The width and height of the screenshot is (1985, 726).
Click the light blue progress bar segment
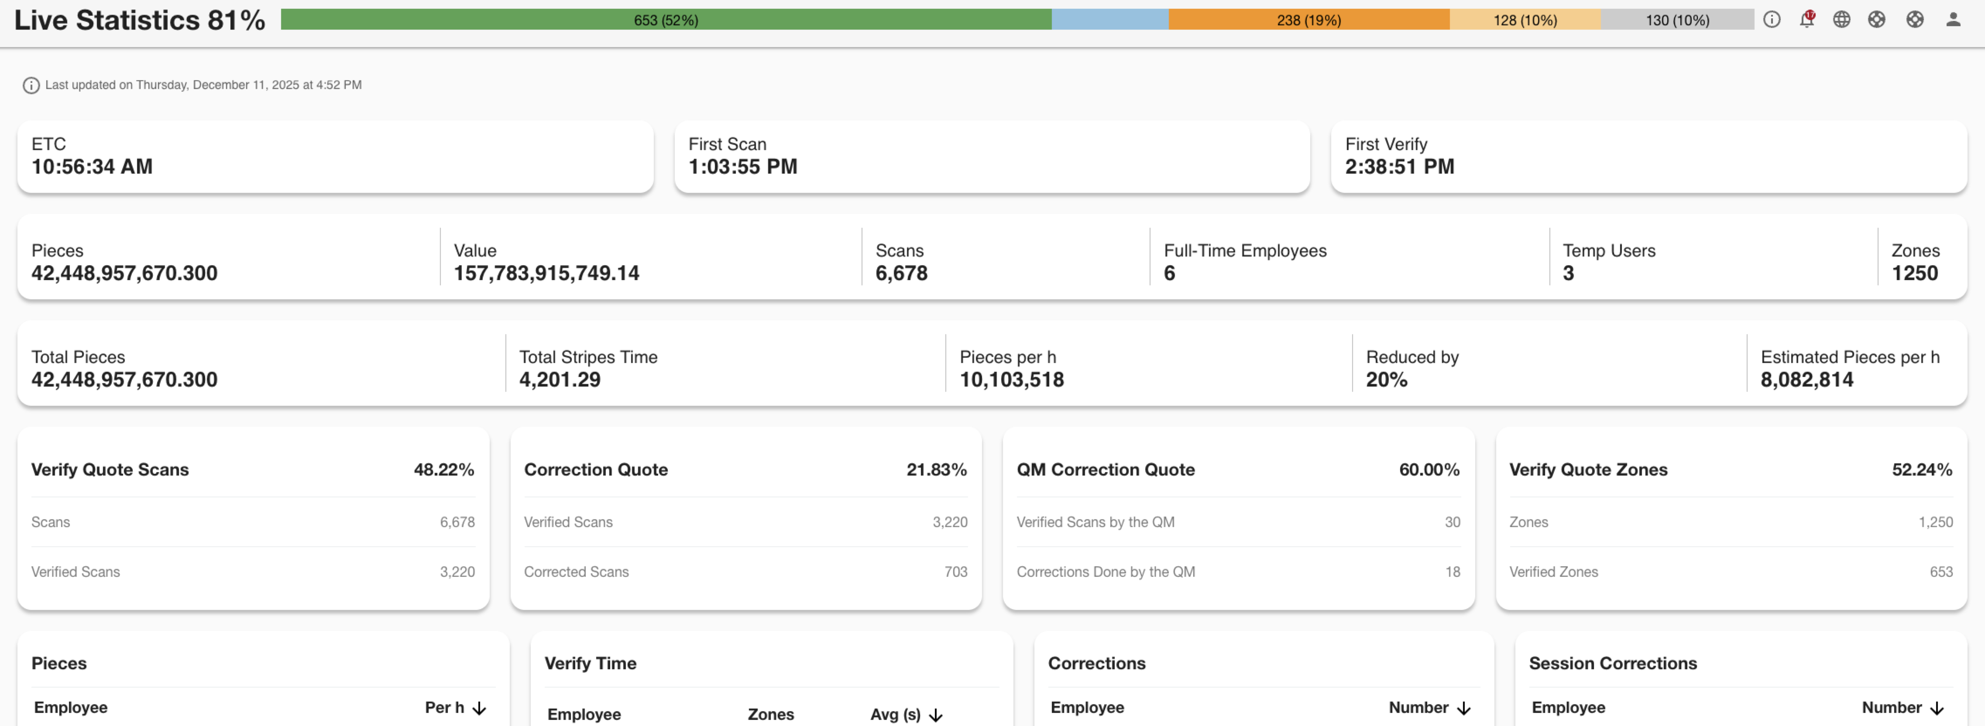(1109, 20)
